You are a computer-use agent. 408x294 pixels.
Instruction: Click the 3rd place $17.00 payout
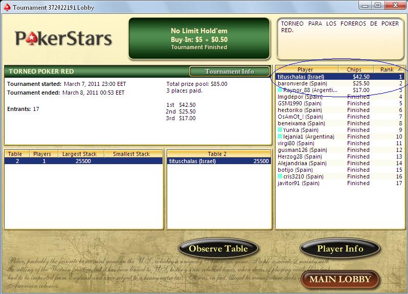[x=180, y=118]
